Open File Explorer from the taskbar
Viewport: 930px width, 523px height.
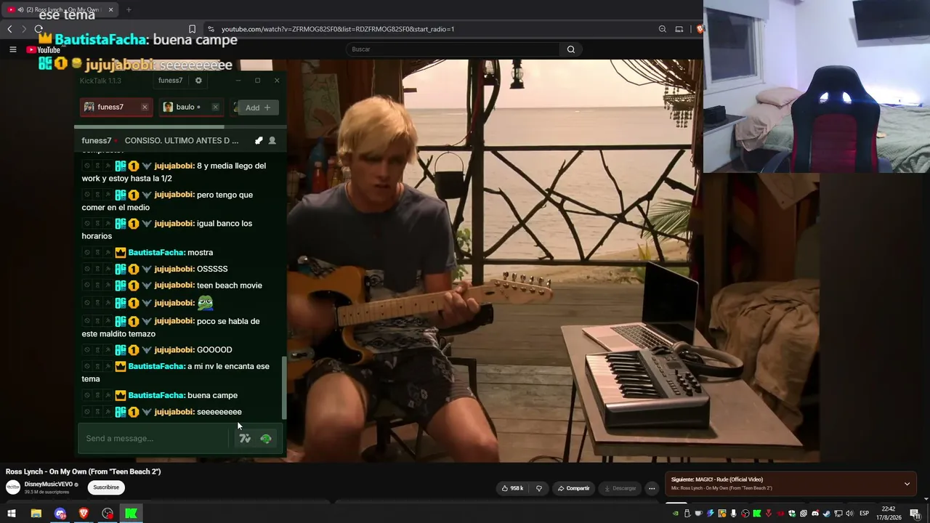36,514
